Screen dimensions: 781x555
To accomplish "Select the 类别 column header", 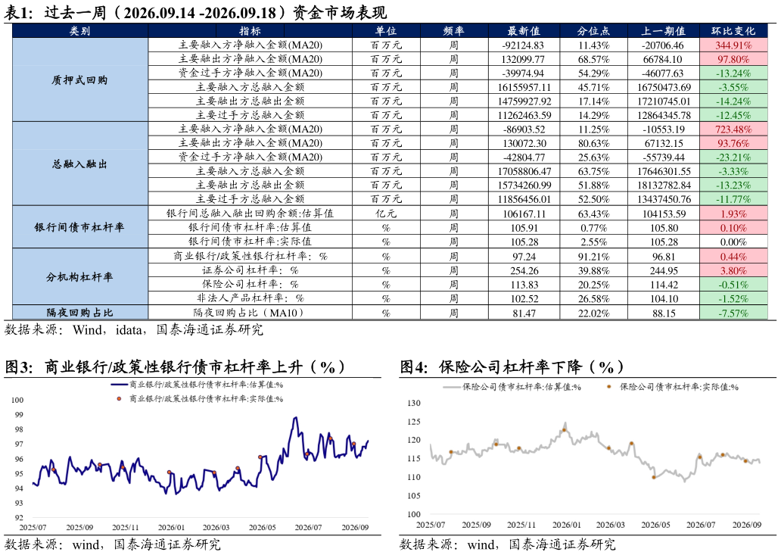I will point(79,31).
